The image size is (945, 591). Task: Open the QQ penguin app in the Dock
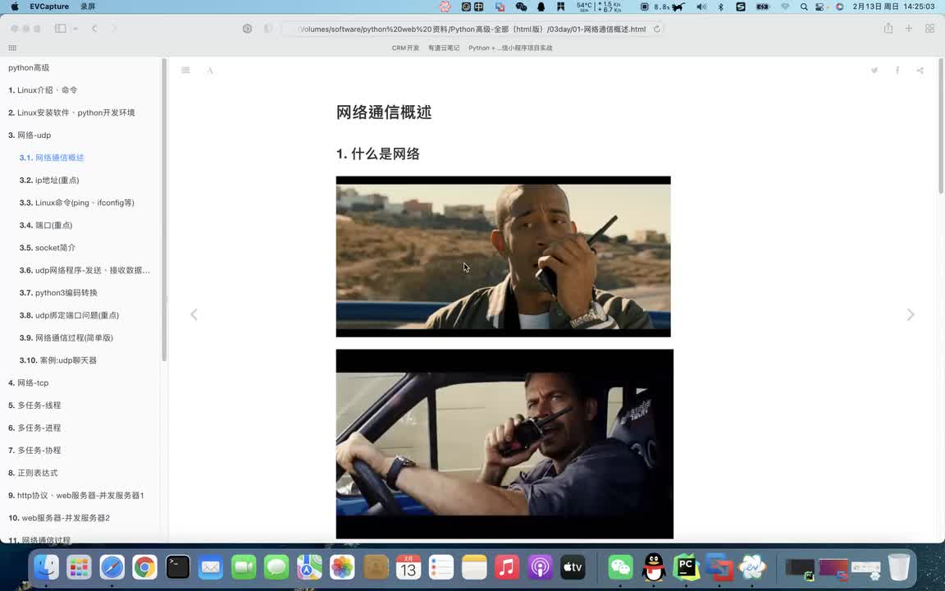click(x=653, y=567)
